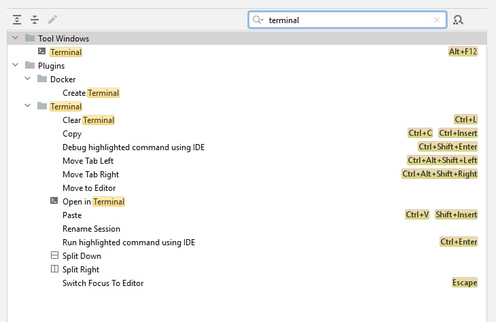The image size is (496, 322).
Task: Select the Terminal plugin folder row
Action: 247,106
